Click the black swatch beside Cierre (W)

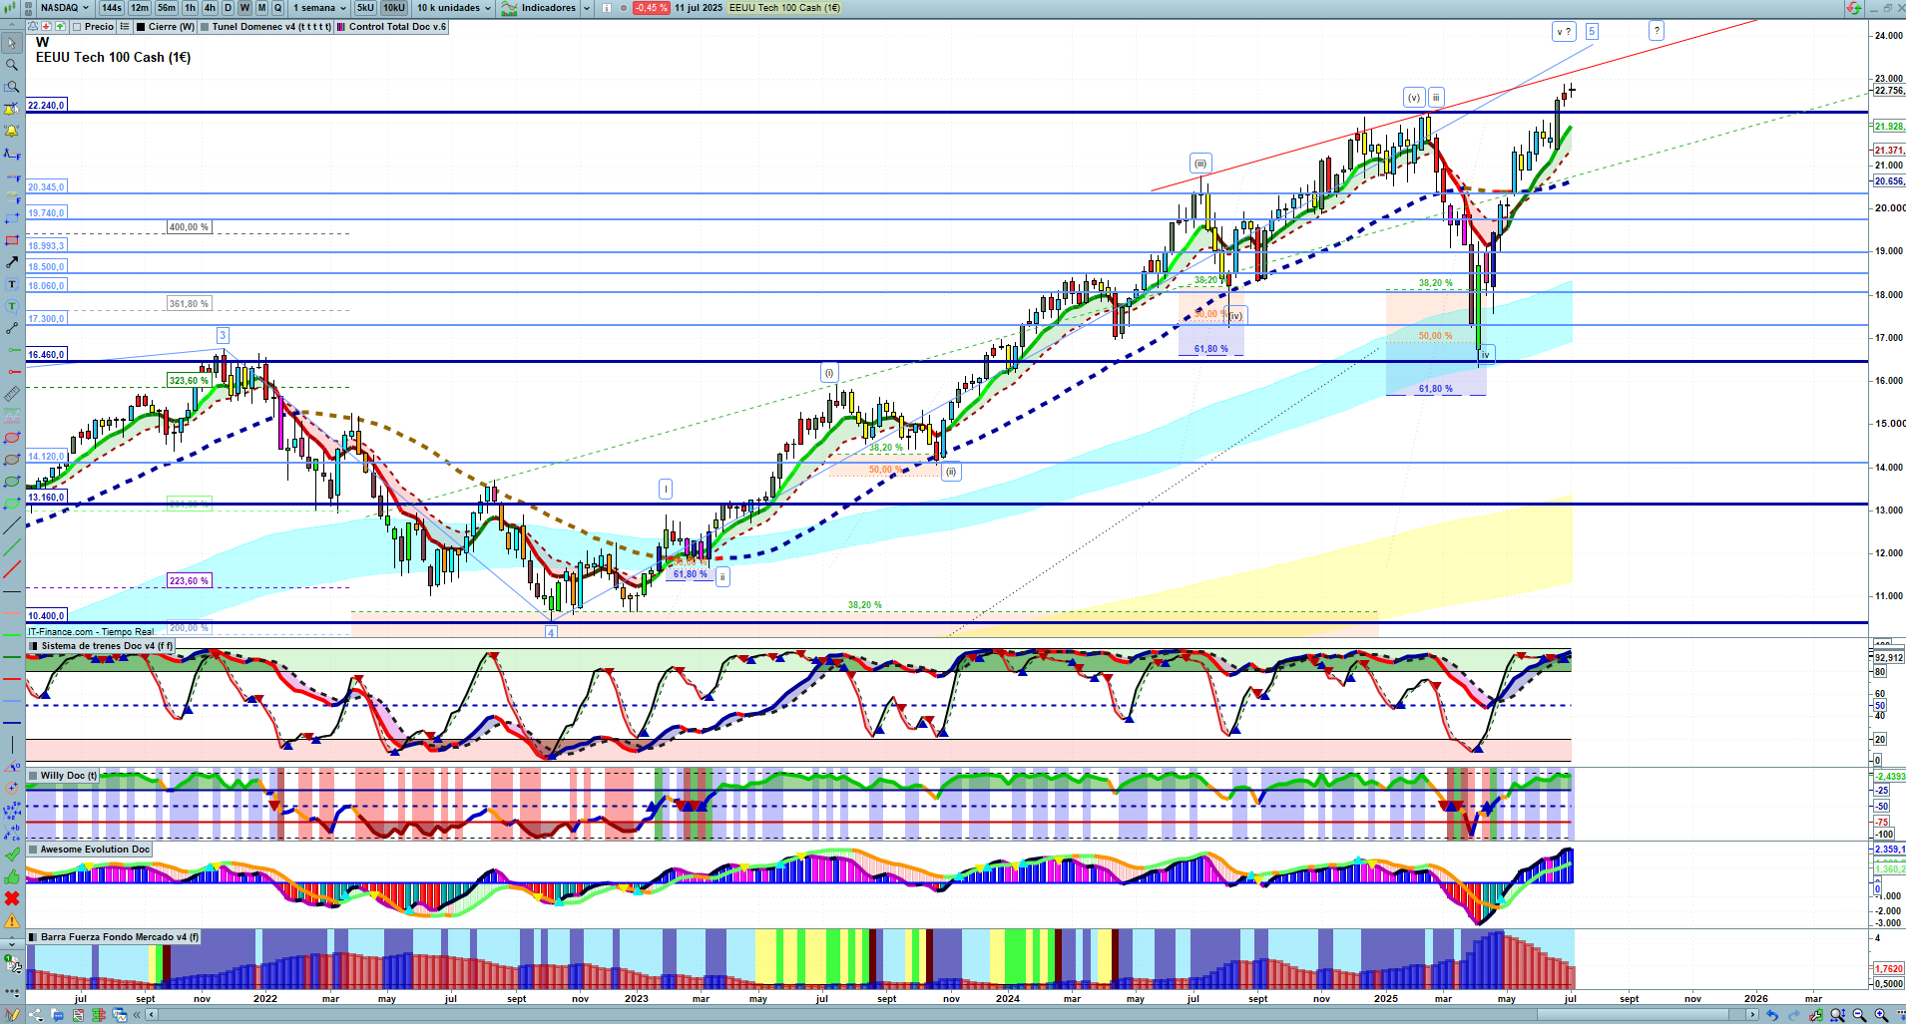pos(141,27)
